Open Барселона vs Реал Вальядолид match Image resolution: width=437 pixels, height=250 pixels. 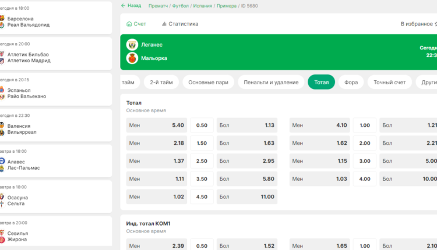pyautogui.click(x=56, y=18)
